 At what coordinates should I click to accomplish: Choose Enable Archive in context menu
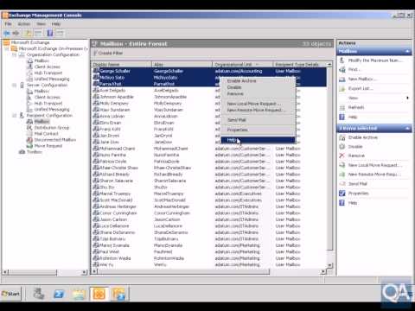coord(258,81)
